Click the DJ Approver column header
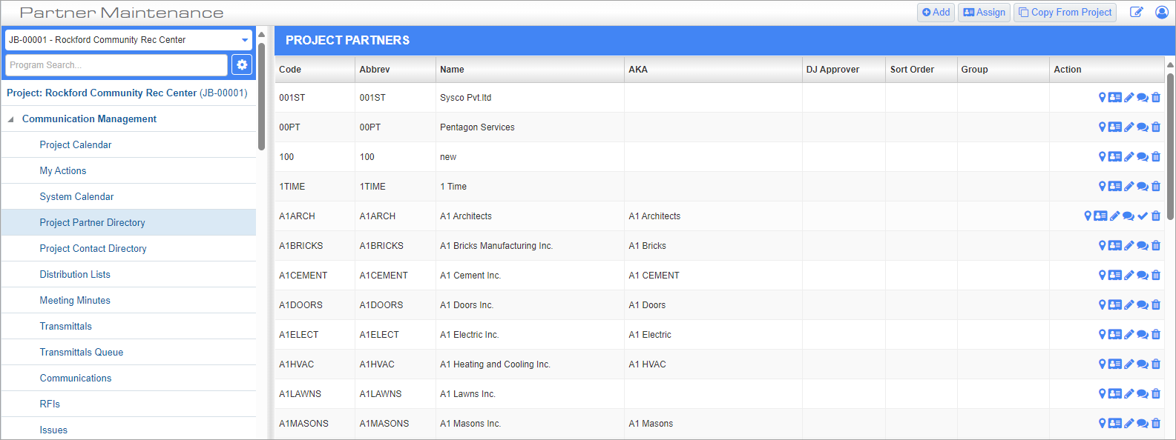The height and width of the screenshot is (440, 1176). (844, 69)
